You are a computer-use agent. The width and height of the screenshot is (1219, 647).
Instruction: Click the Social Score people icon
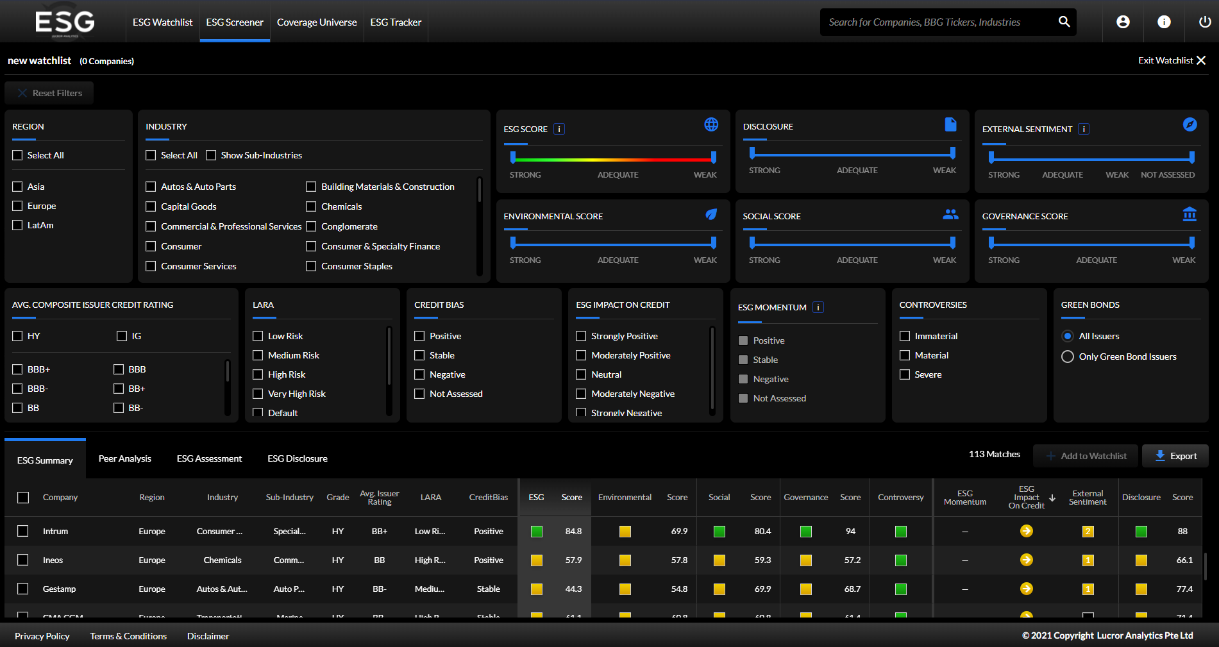tap(950, 214)
